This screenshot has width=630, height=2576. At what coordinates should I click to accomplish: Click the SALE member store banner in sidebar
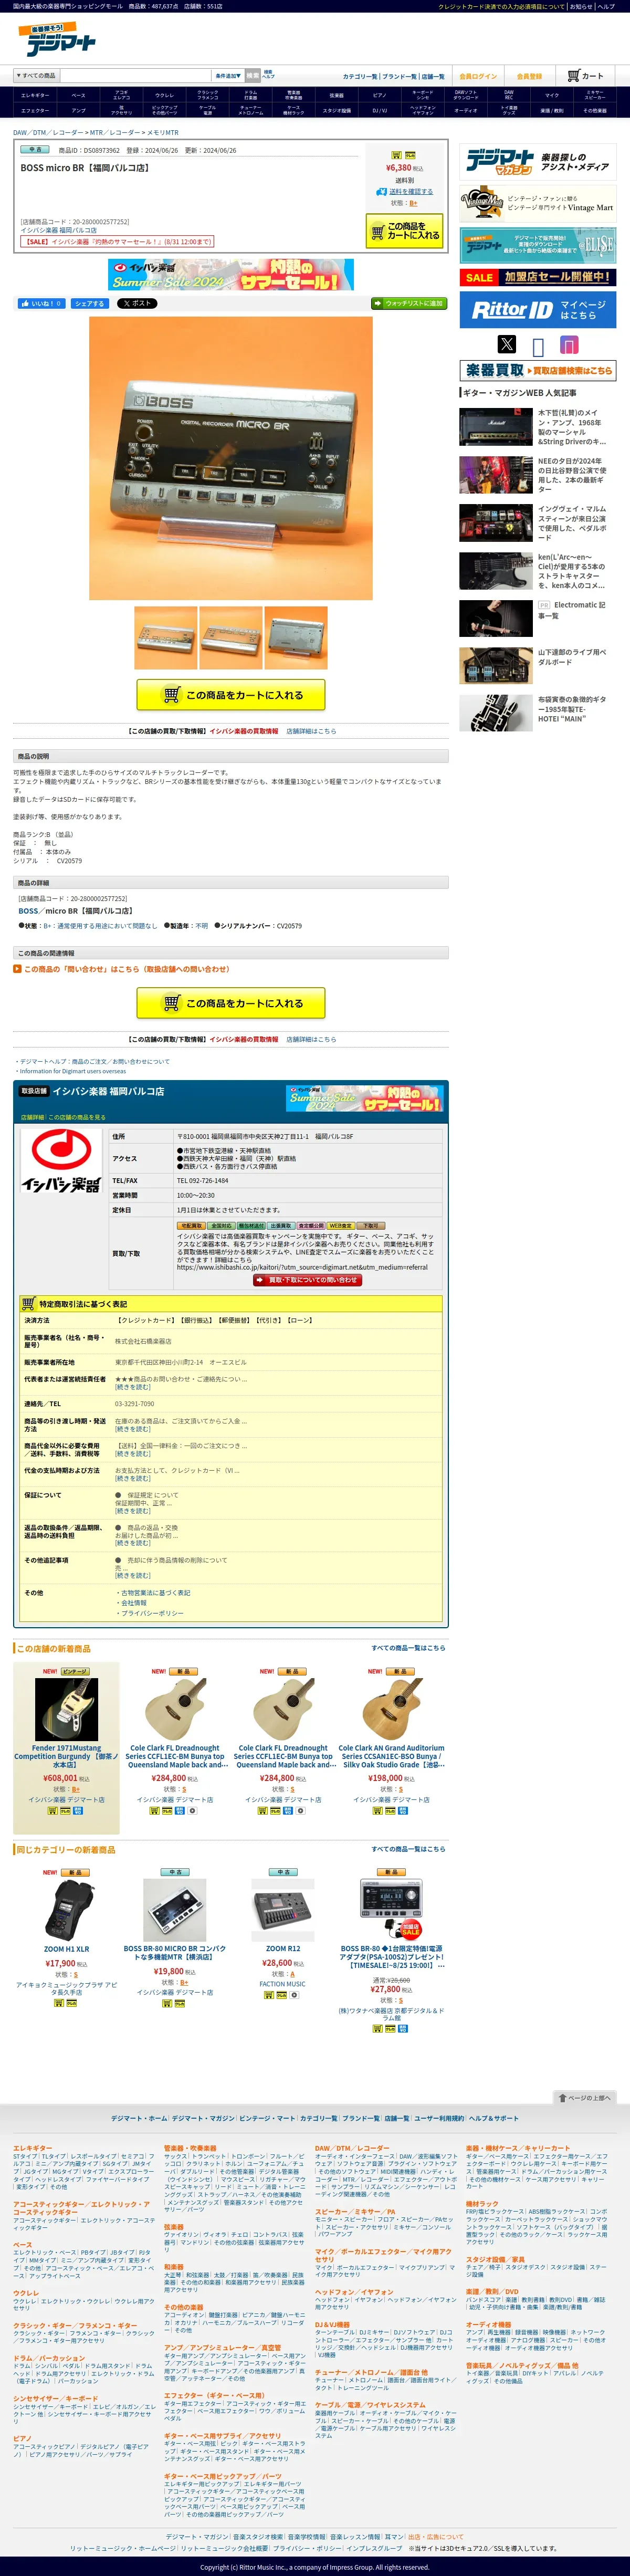537,277
